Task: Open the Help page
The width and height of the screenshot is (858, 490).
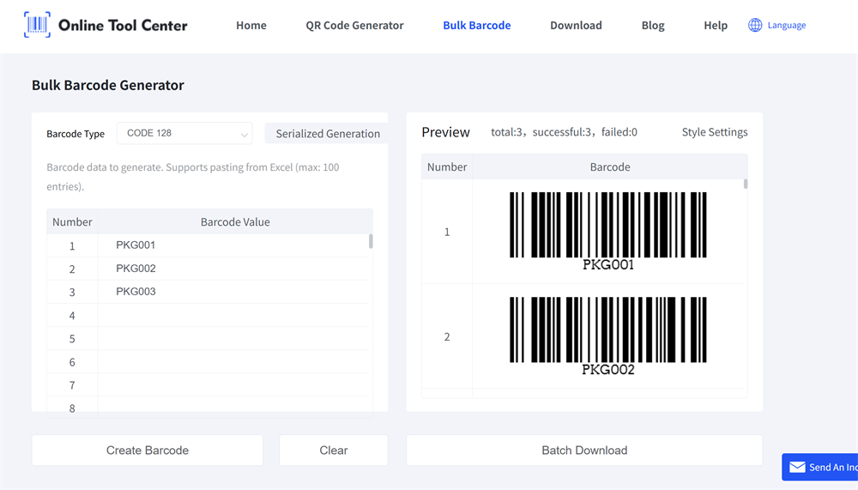Action: (x=715, y=25)
